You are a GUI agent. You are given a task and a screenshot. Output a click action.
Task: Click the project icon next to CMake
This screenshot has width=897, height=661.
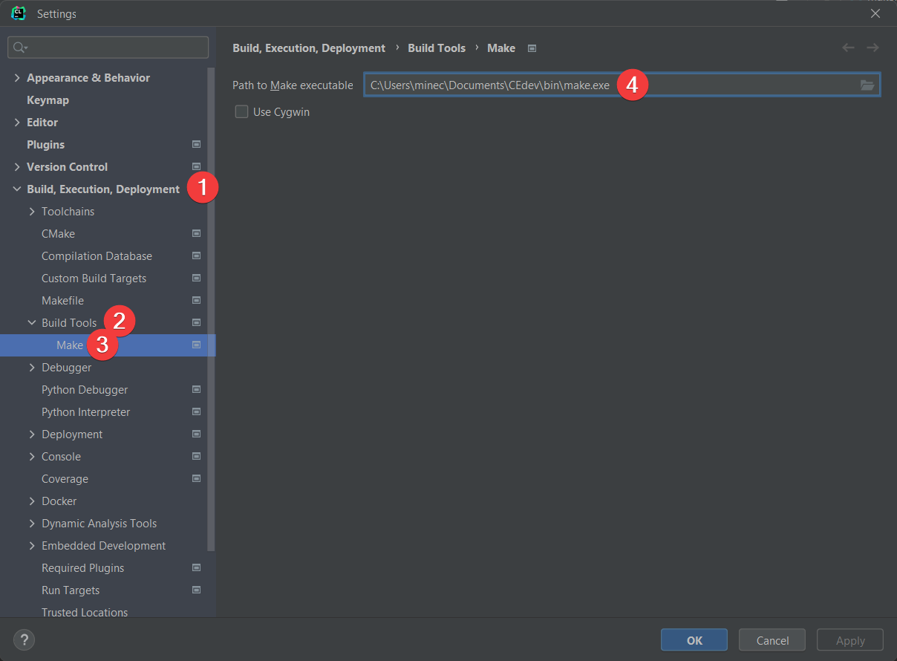(x=197, y=234)
